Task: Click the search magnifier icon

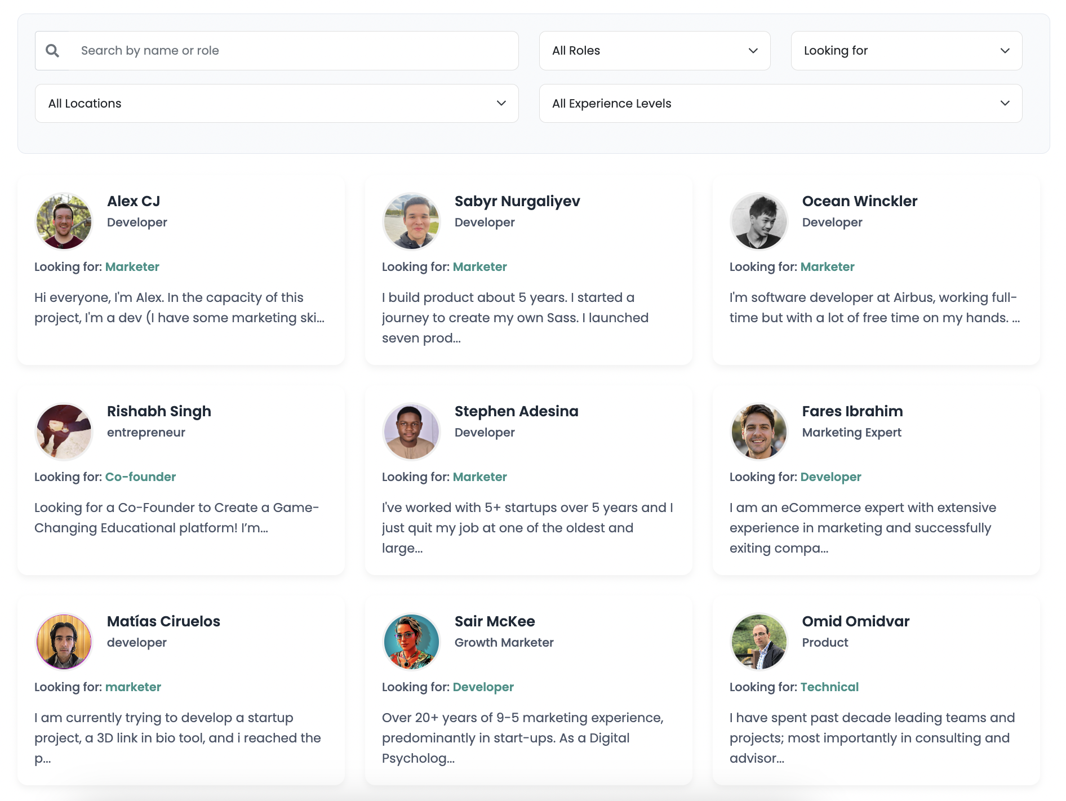Action: (x=52, y=50)
